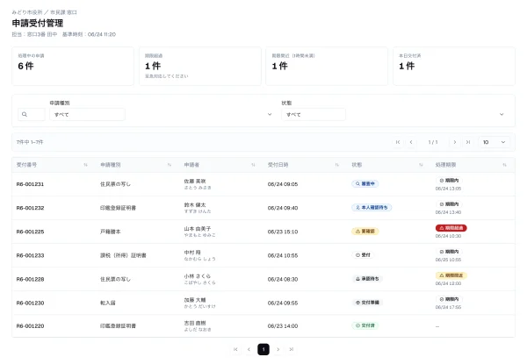Image resolution: width=527 pixels, height=364 pixels.
Task: Click next-page arrow in footer pager
Action: coord(278,349)
